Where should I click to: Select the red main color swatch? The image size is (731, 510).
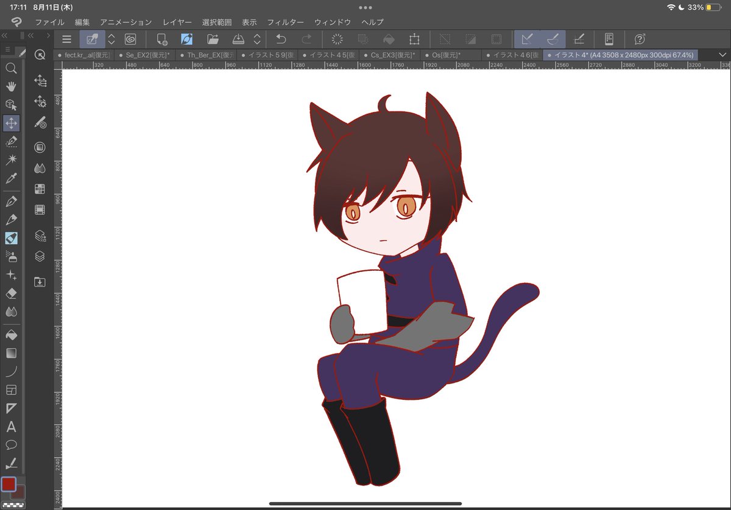pyautogui.click(x=9, y=484)
